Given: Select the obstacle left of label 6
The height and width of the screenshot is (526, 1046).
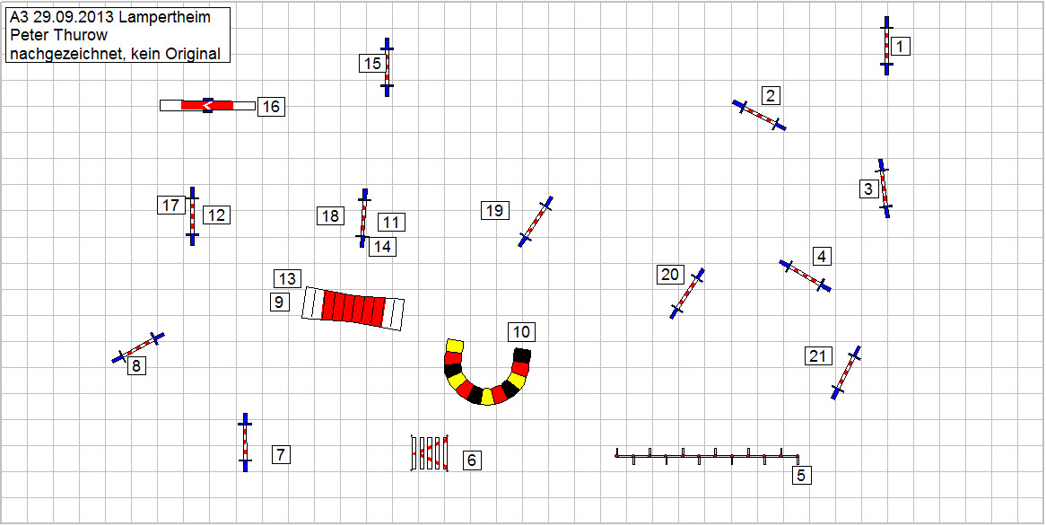Looking at the screenshot, I should coord(430,453).
